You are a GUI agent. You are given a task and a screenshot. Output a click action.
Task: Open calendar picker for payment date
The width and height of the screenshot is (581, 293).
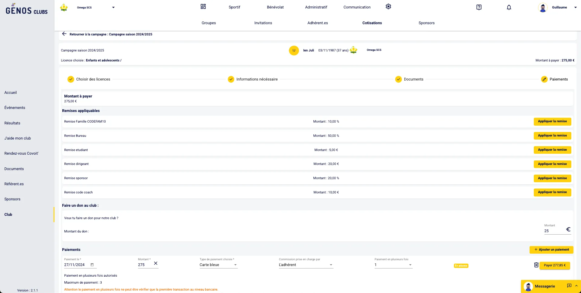pos(92,265)
